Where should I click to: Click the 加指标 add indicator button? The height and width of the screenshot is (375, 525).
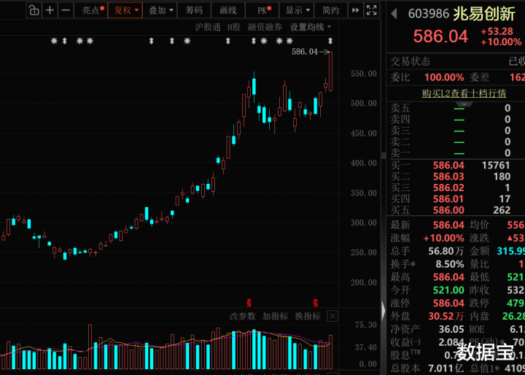tap(275, 316)
